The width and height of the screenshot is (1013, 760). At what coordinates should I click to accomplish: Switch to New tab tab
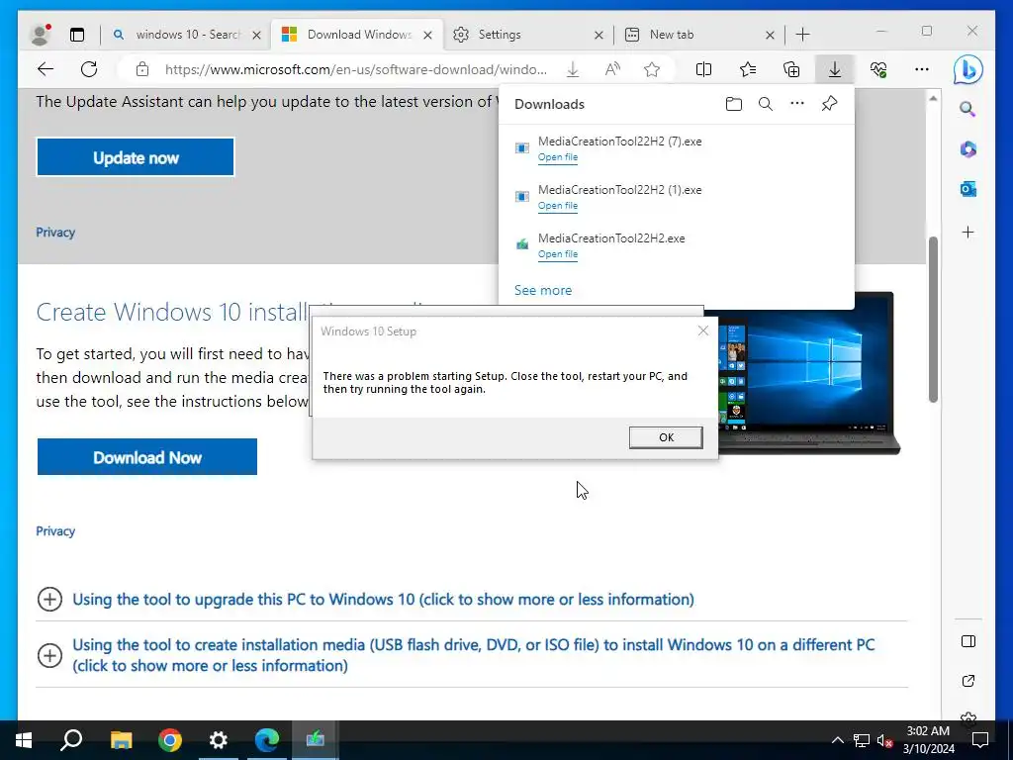click(699, 35)
